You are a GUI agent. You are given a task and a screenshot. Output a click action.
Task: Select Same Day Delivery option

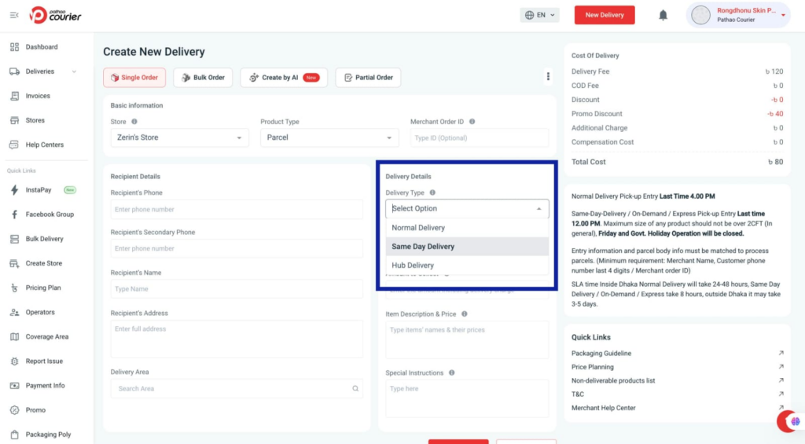coord(423,247)
